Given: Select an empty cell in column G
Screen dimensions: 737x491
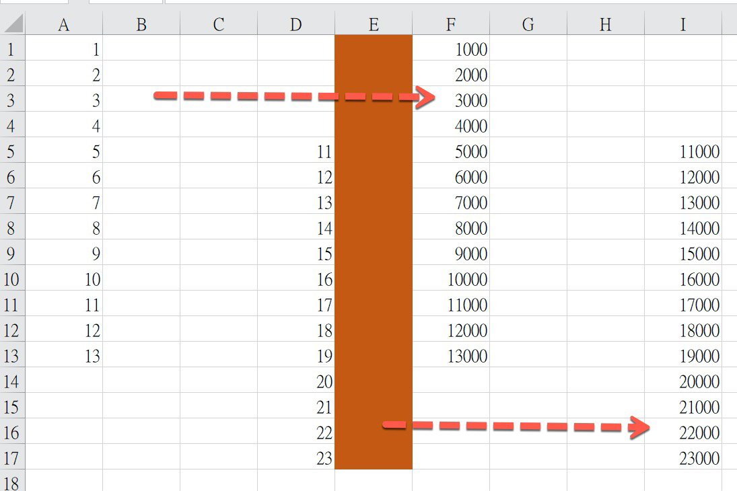Looking at the screenshot, I should click(x=528, y=202).
